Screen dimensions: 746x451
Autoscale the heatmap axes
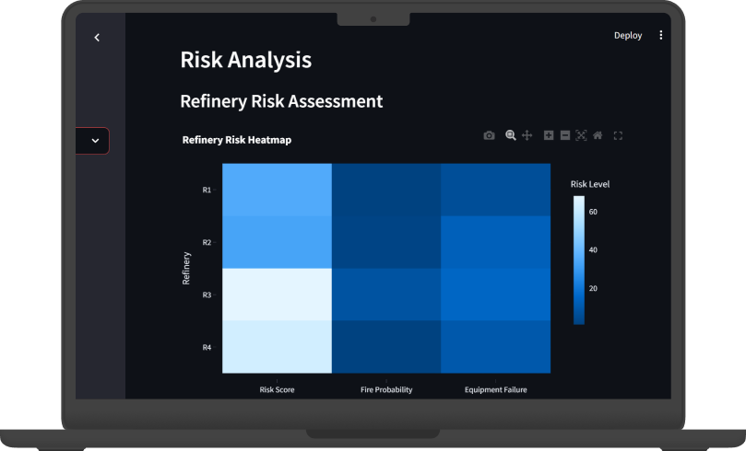pos(581,135)
